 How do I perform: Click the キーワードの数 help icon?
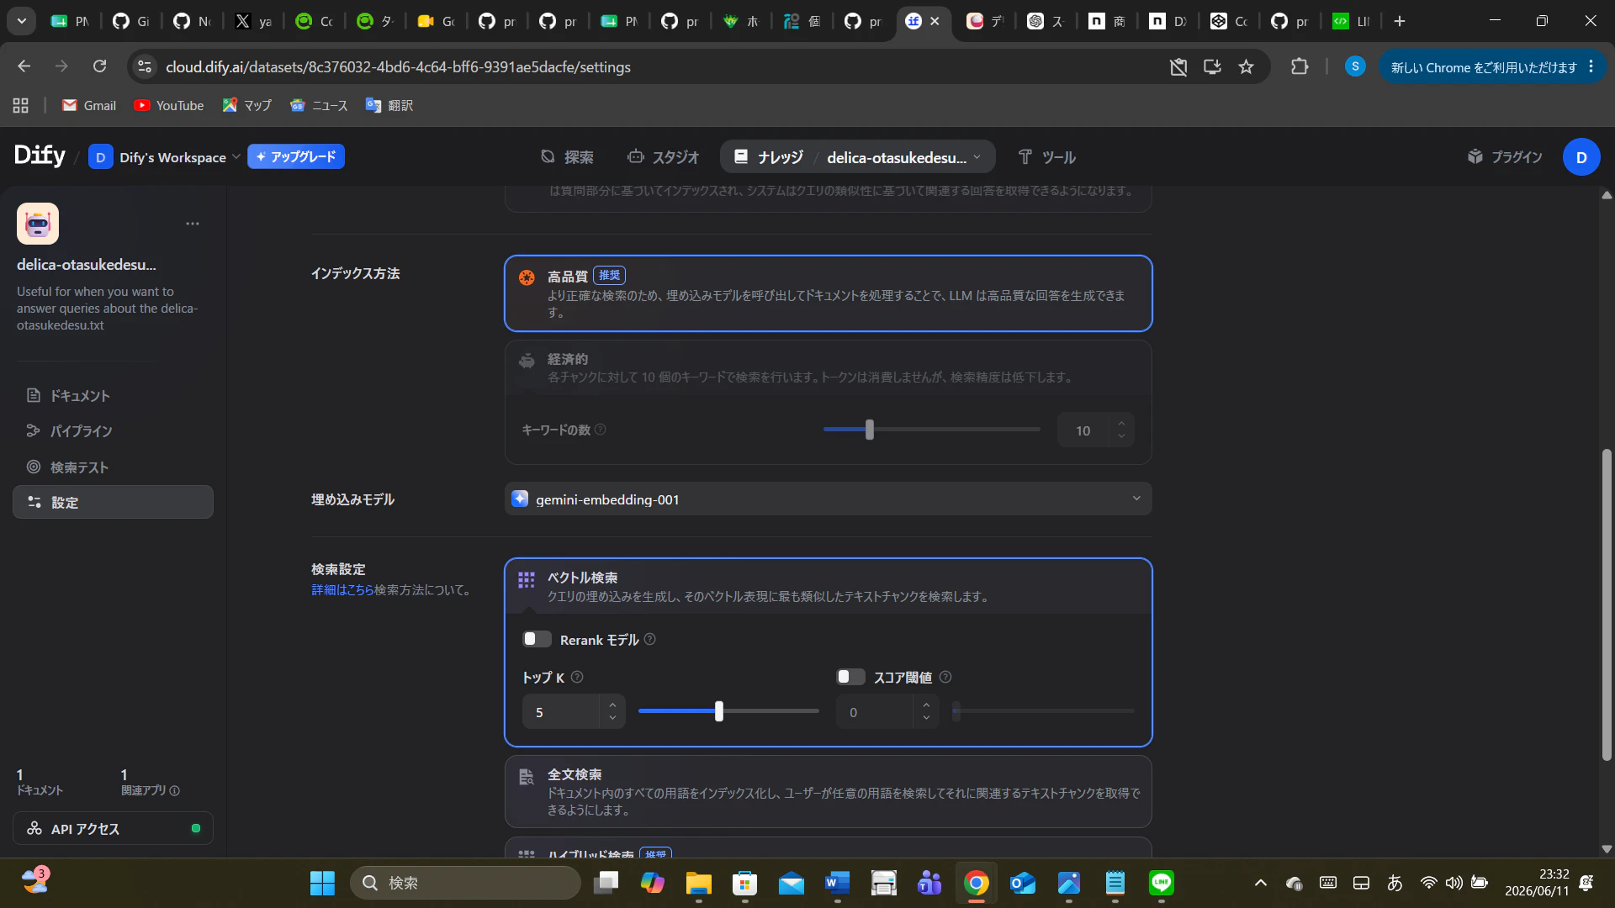tap(601, 430)
